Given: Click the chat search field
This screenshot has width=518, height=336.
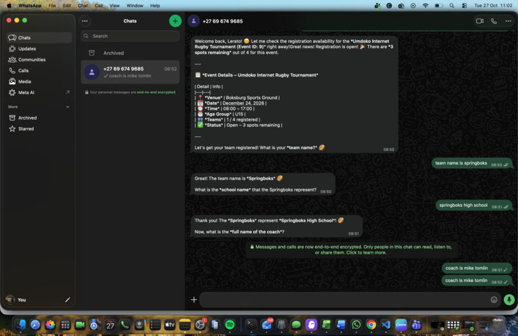Looking at the screenshot, I should [x=130, y=36].
